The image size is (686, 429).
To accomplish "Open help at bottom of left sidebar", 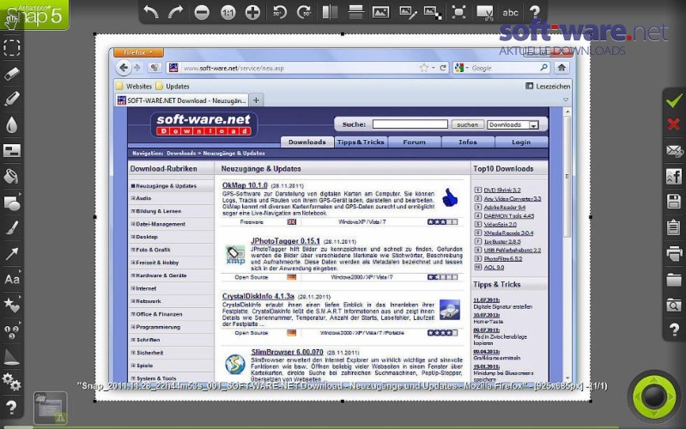I will pyautogui.click(x=11, y=408).
